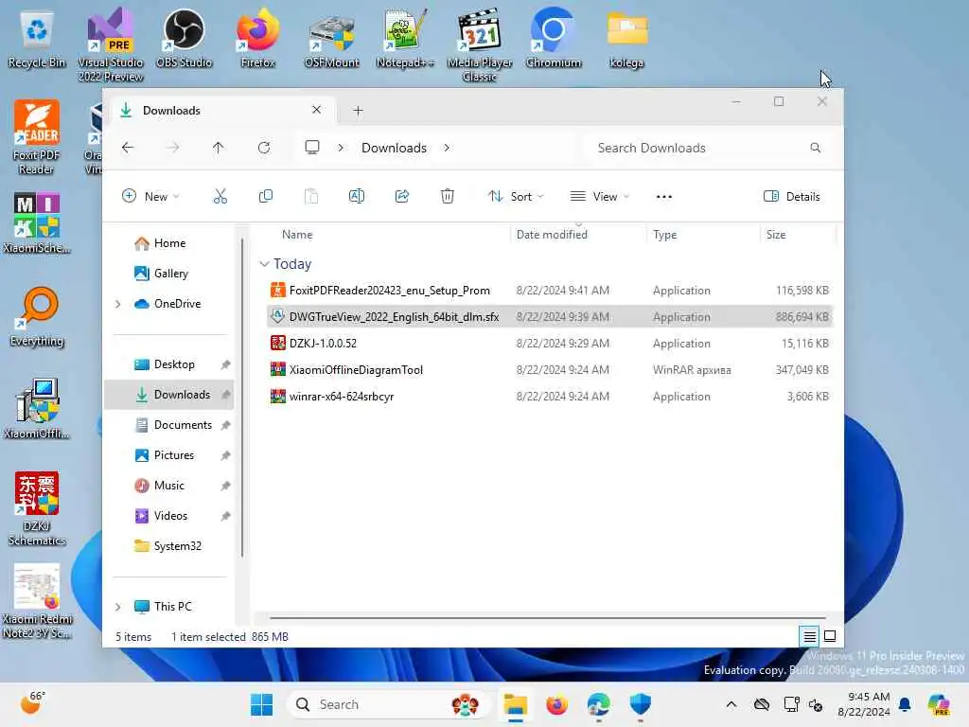Viewport: 969px width, 727px height.
Task: Click Downloads in the address bar
Action: coord(394,148)
